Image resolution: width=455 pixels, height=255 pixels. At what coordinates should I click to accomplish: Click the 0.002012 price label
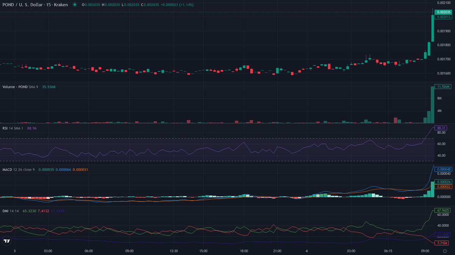pos(444,17)
